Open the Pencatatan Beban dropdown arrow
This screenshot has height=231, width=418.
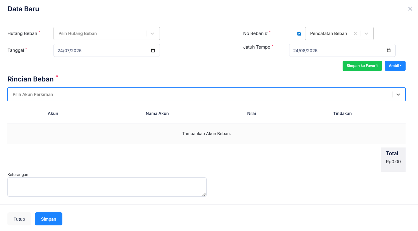click(366, 33)
